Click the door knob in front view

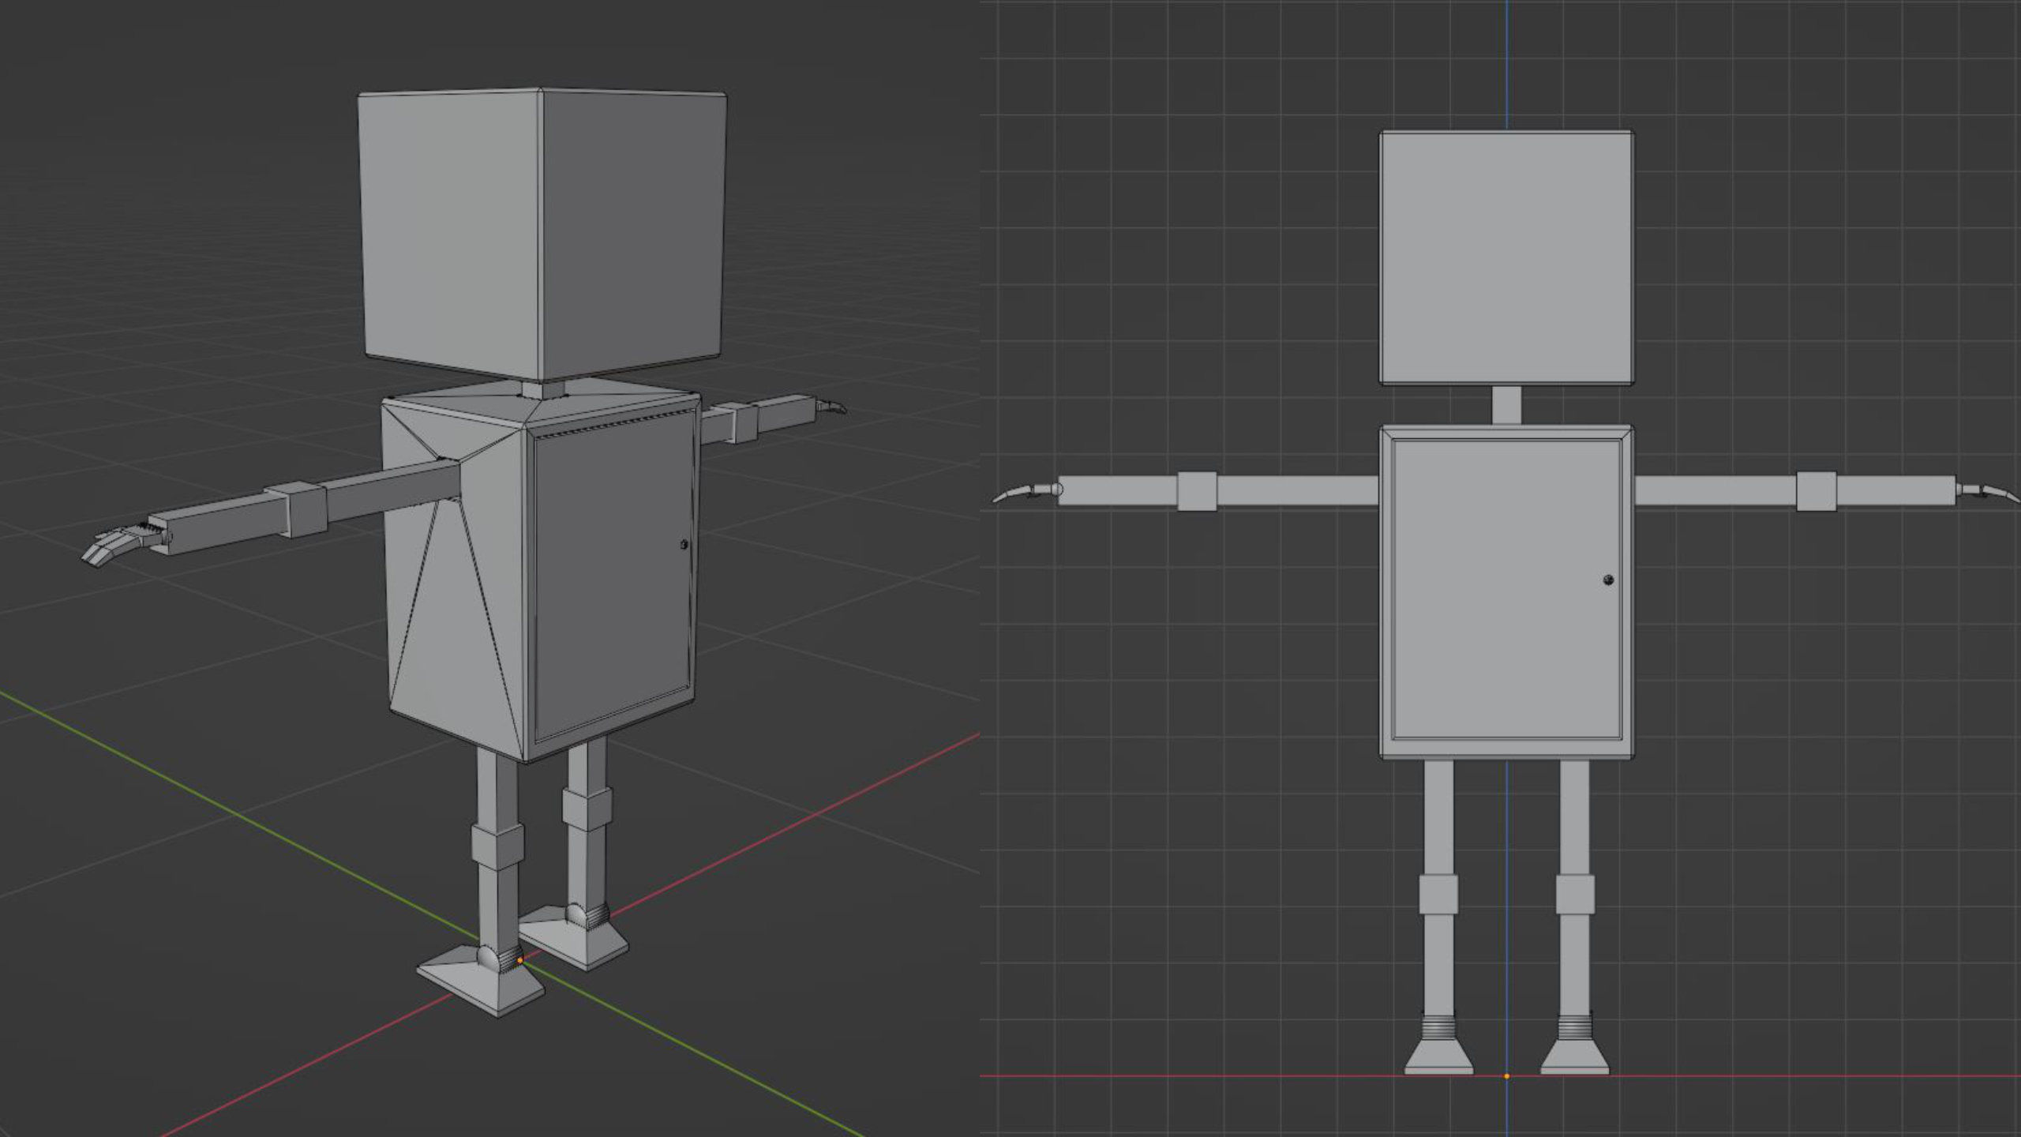click(x=1609, y=580)
